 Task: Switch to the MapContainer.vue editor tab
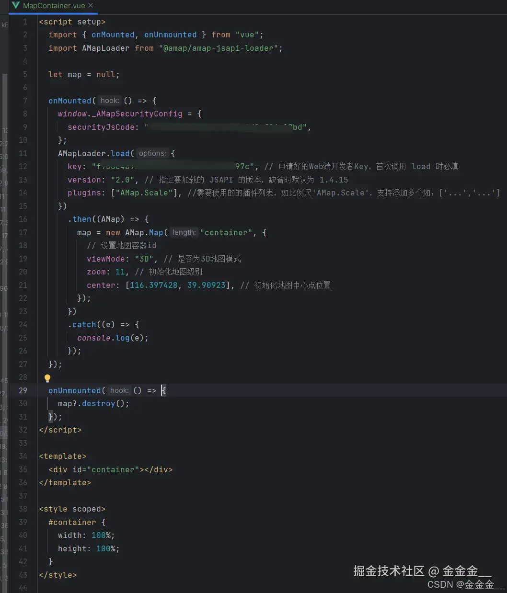(53, 6)
